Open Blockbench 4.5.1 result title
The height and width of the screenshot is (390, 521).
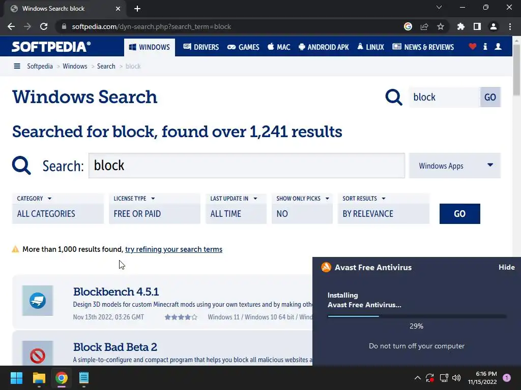point(116,291)
